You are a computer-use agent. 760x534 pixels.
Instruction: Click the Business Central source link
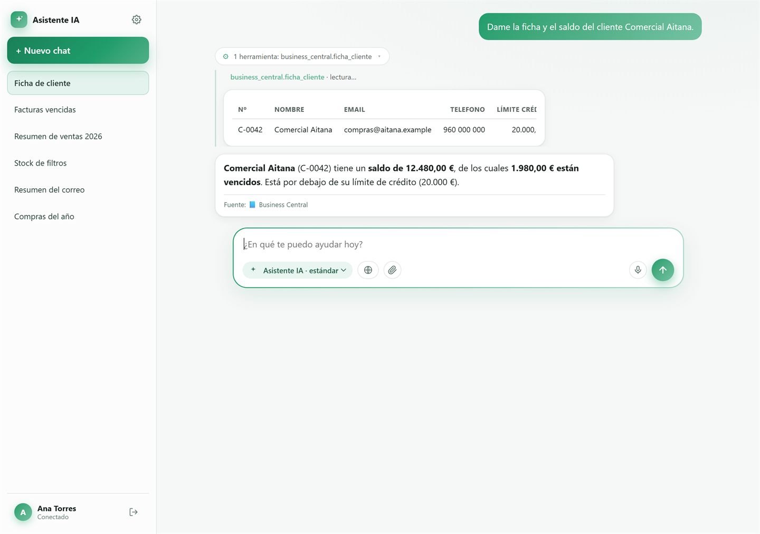click(x=283, y=205)
